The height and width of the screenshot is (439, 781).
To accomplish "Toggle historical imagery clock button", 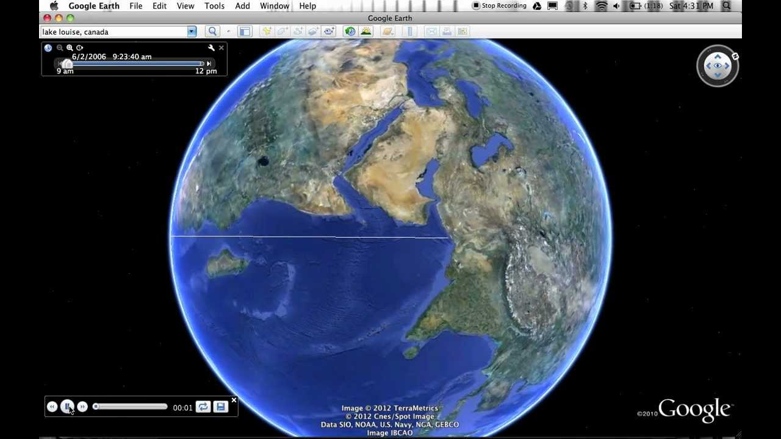I will click(350, 31).
